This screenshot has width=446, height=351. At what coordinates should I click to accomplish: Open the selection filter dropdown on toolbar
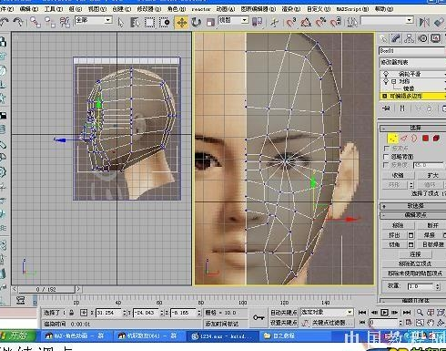(x=93, y=20)
